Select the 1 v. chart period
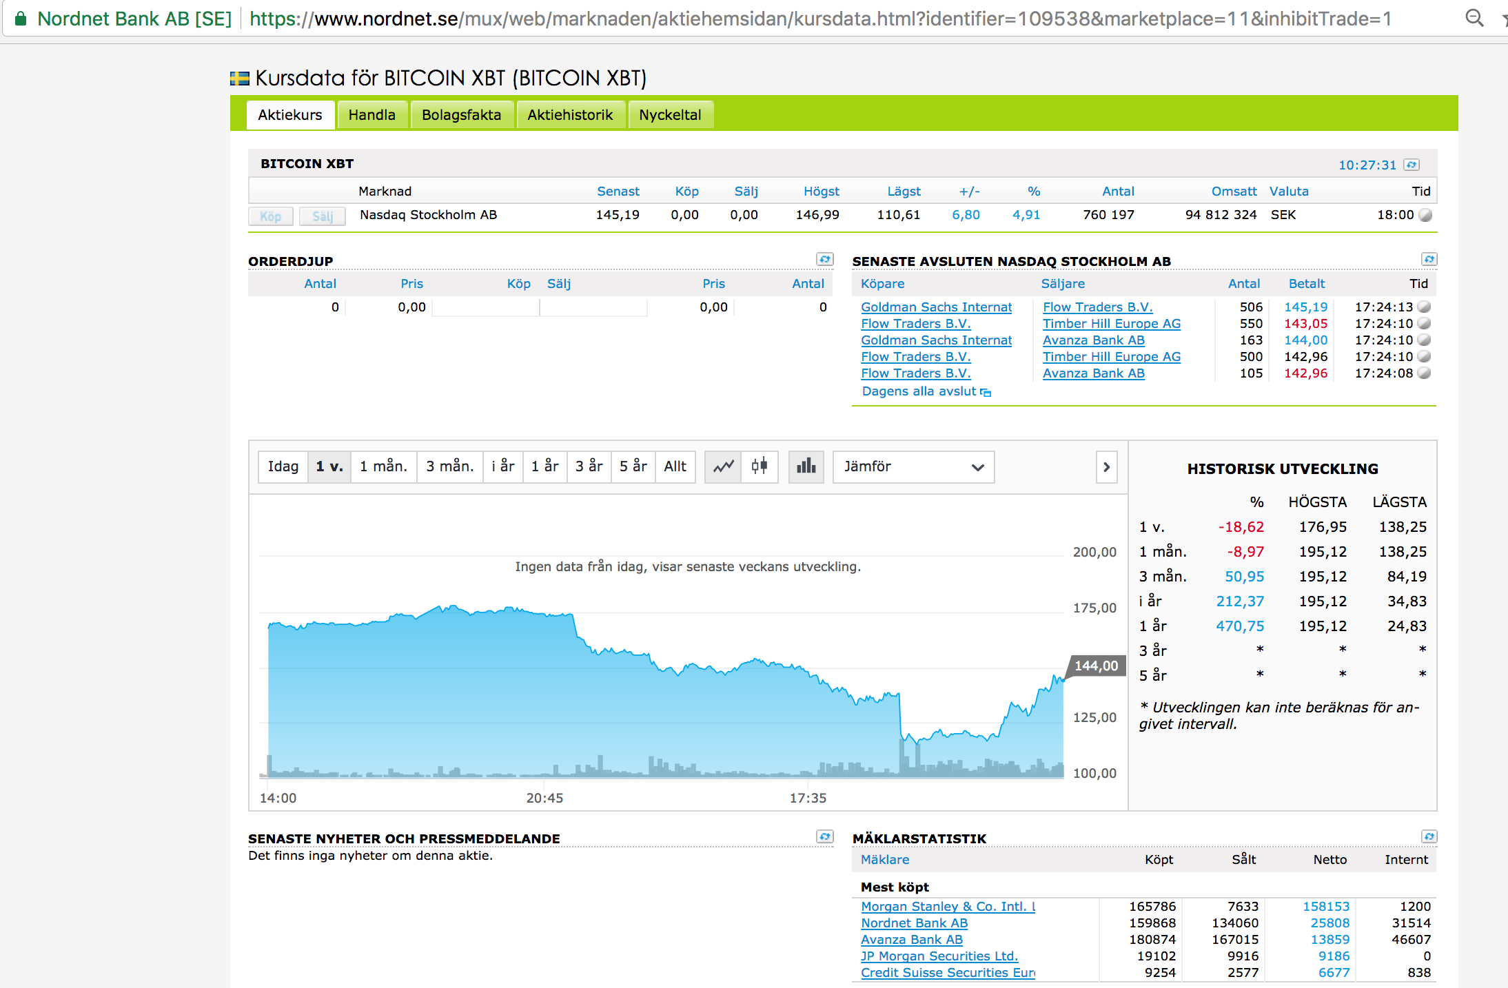The width and height of the screenshot is (1508, 988). 329,466
